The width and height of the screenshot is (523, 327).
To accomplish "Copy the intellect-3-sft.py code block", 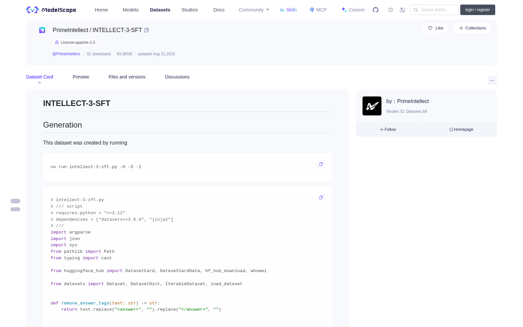I will [x=321, y=198].
